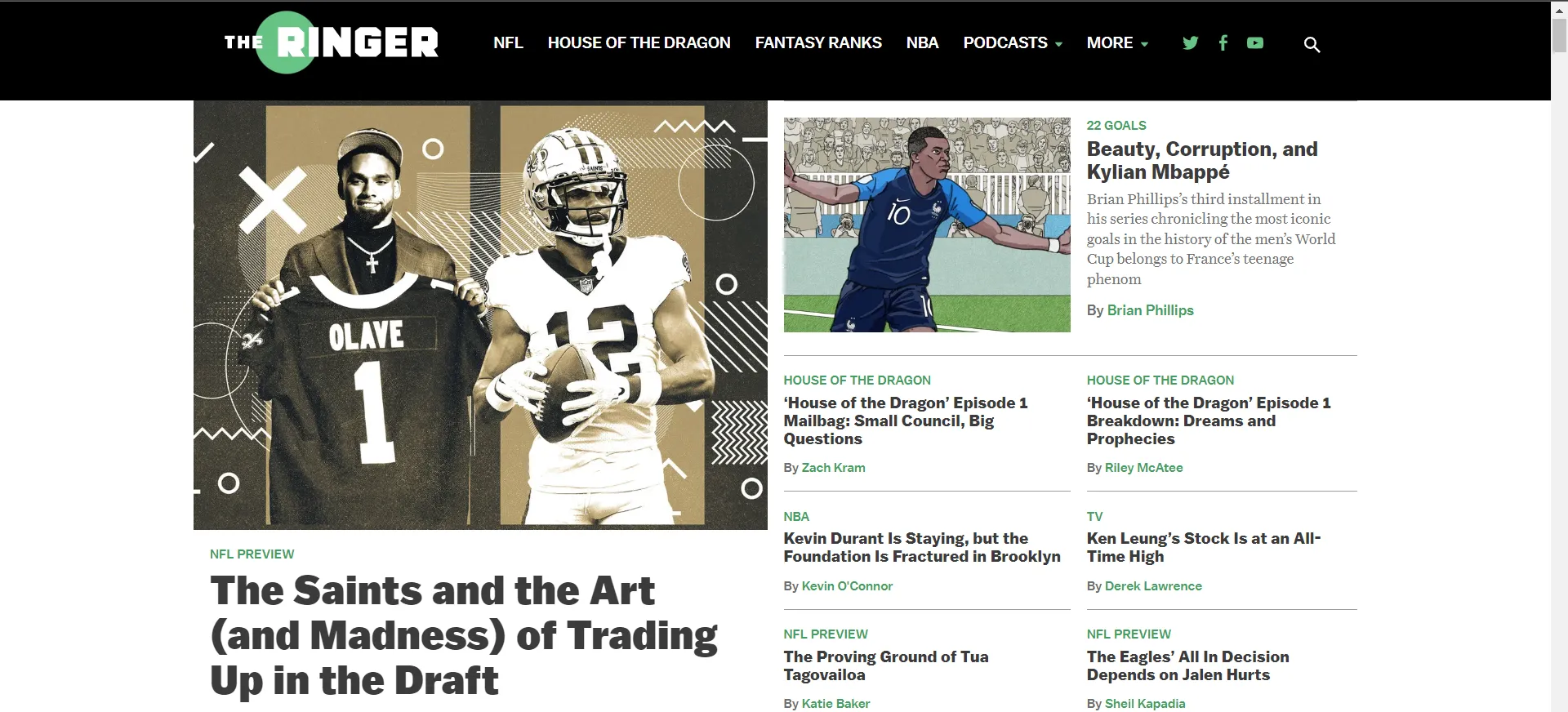Open the Kylian Mbappé illustration thumbnail

click(x=927, y=225)
